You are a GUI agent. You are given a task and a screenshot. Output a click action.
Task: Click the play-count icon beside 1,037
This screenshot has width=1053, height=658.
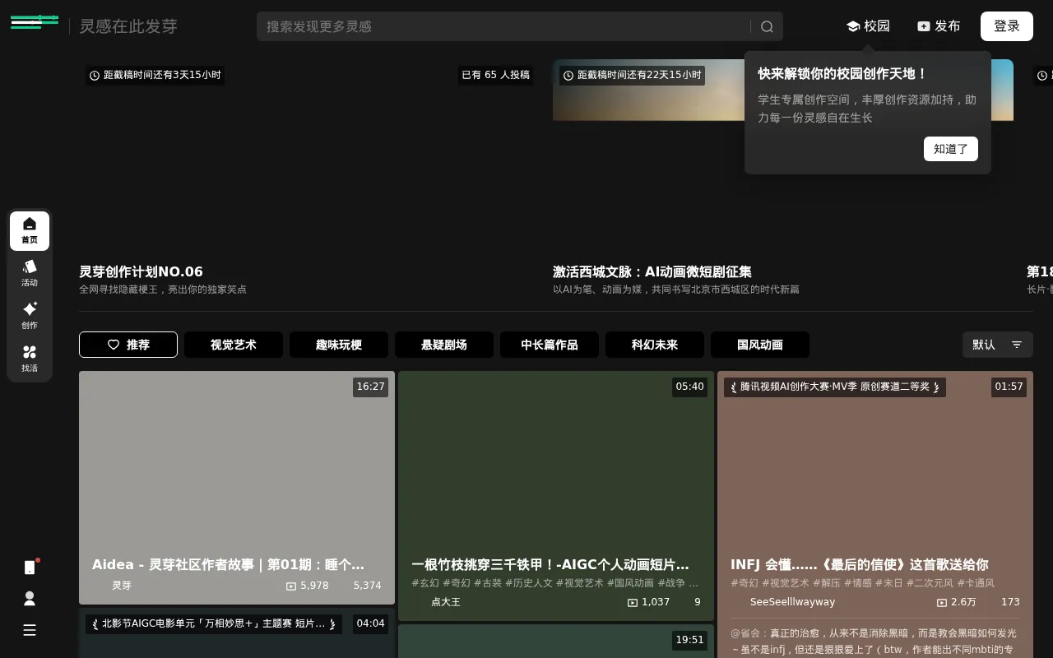(633, 602)
